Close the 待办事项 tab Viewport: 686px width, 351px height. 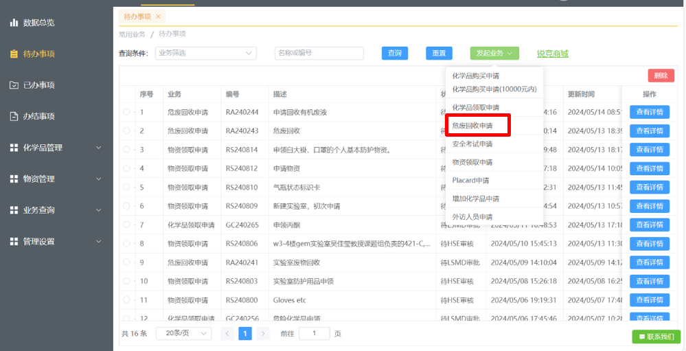coord(158,16)
